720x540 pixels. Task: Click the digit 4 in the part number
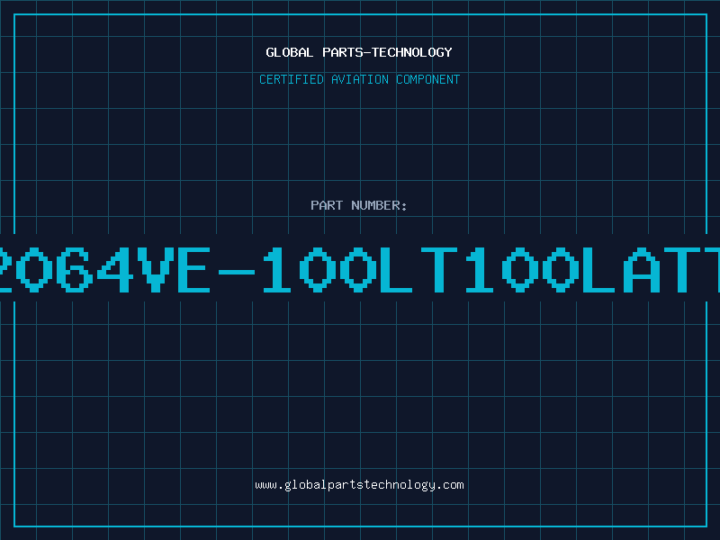pos(117,270)
